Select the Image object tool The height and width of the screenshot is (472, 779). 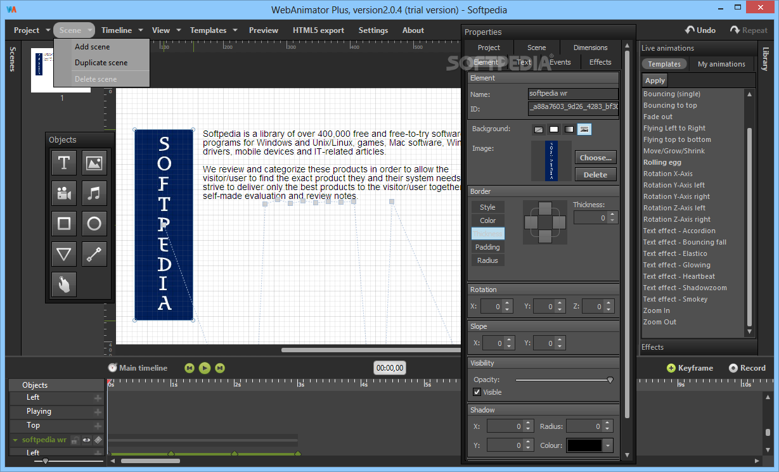coord(94,163)
